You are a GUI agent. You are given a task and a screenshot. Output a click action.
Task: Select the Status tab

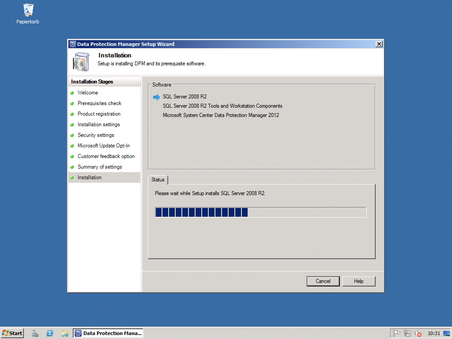tap(158, 180)
